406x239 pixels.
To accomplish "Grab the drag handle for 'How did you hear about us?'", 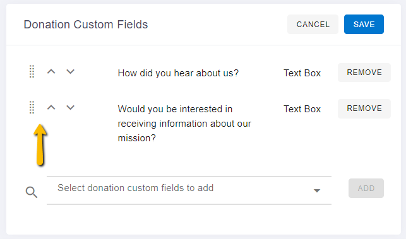I will [32, 72].
